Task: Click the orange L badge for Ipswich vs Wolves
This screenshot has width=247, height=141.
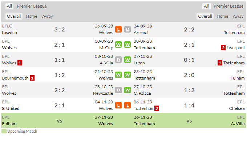Action: point(118,30)
